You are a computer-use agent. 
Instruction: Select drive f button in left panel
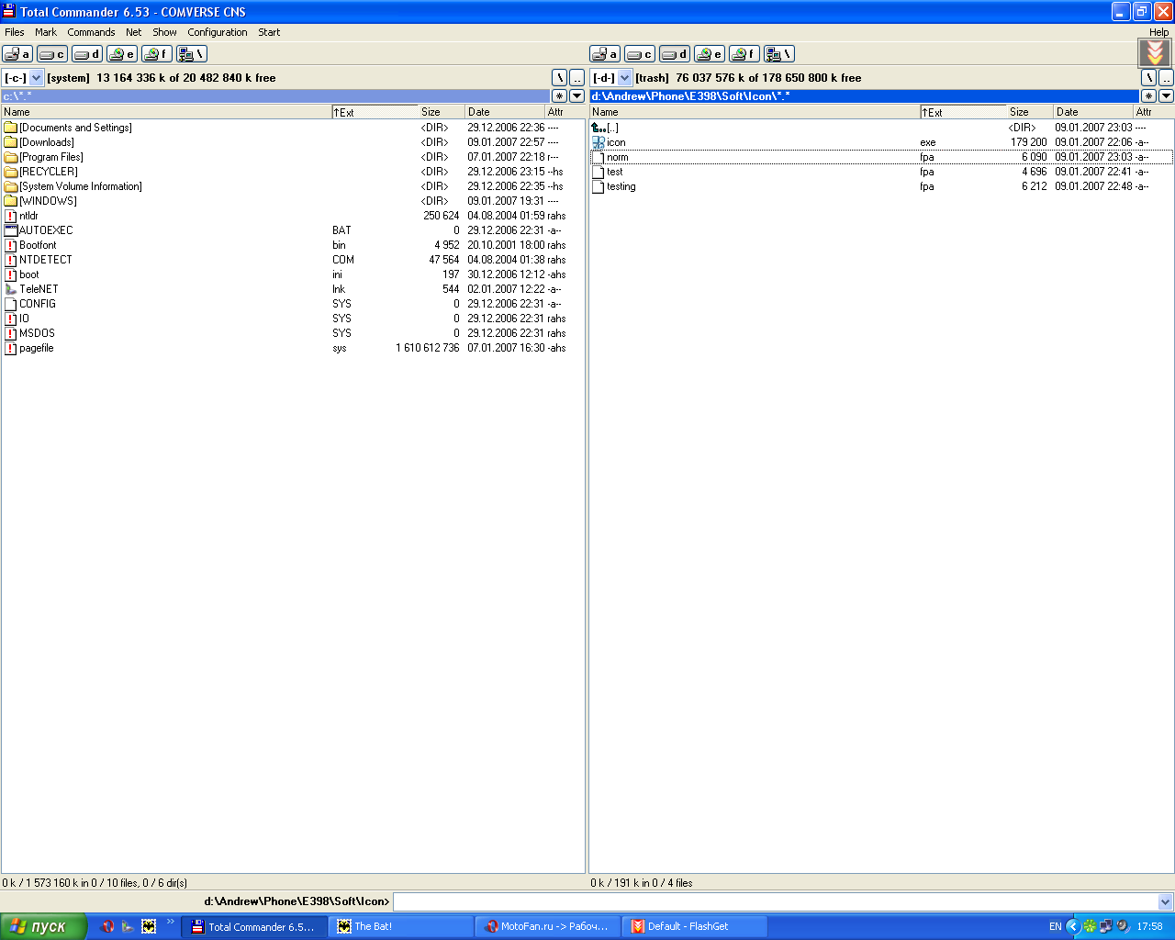pyautogui.click(x=157, y=54)
